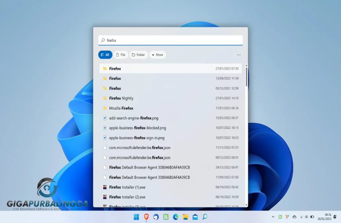Select Firefox Installer (2).exe result

pyautogui.click(x=170, y=197)
